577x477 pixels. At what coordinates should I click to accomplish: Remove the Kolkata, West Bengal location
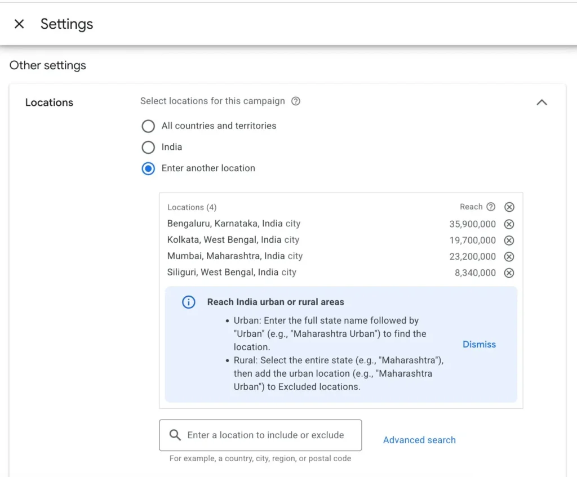(509, 240)
